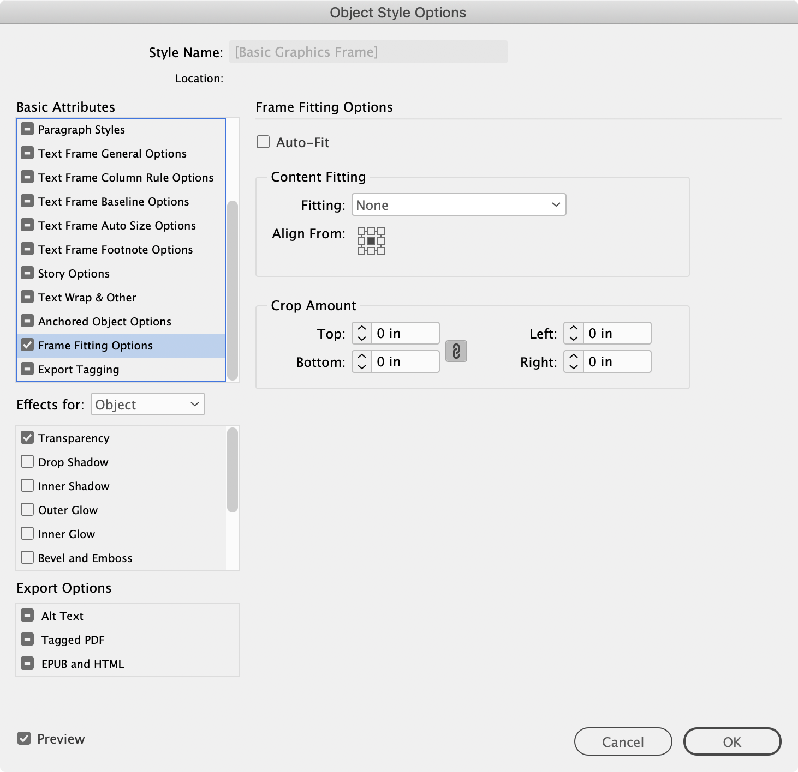
Task: Click the Effects list scrollbar
Action: (x=233, y=470)
